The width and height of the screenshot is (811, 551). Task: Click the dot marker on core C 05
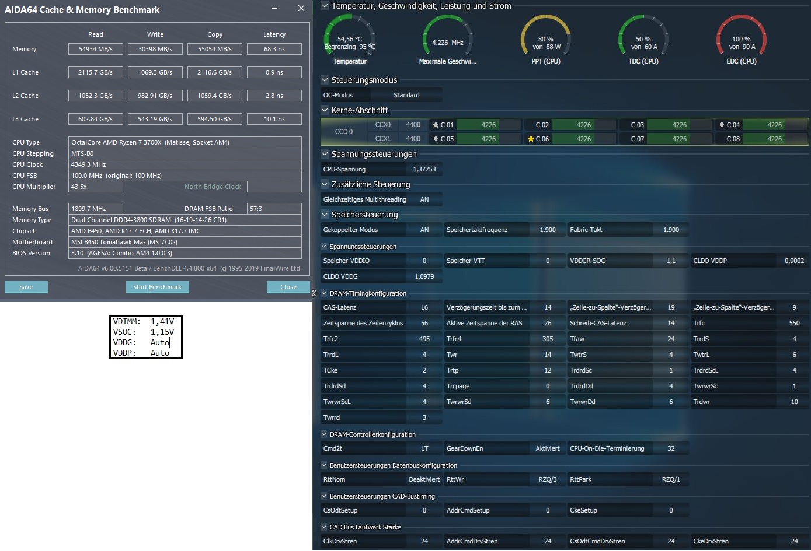436,139
